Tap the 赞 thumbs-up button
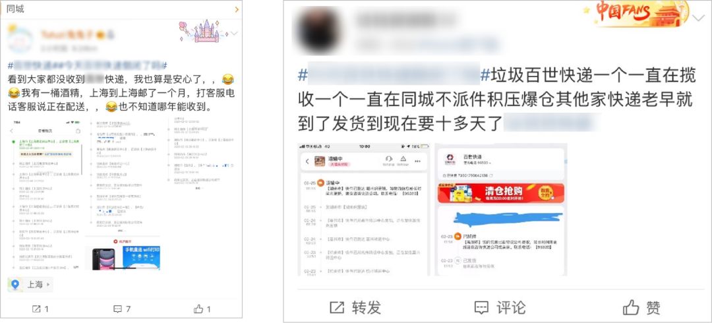The height and width of the screenshot is (323, 712). [x=641, y=308]
